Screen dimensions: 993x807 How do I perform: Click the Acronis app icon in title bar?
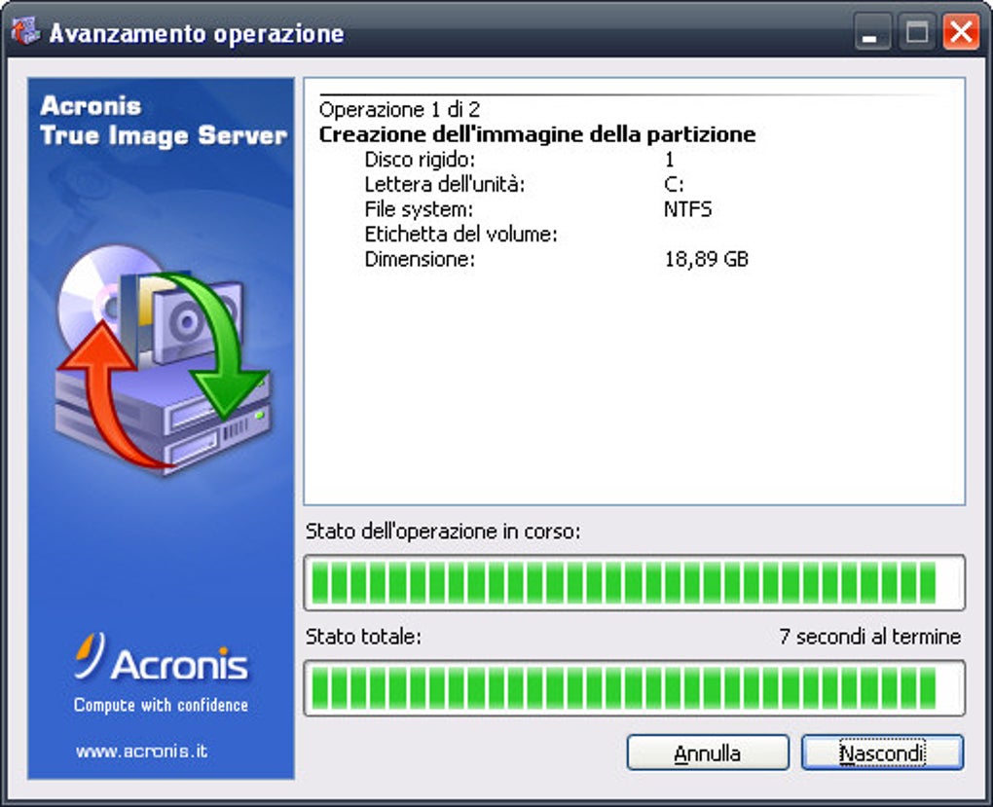pos(25,31)
